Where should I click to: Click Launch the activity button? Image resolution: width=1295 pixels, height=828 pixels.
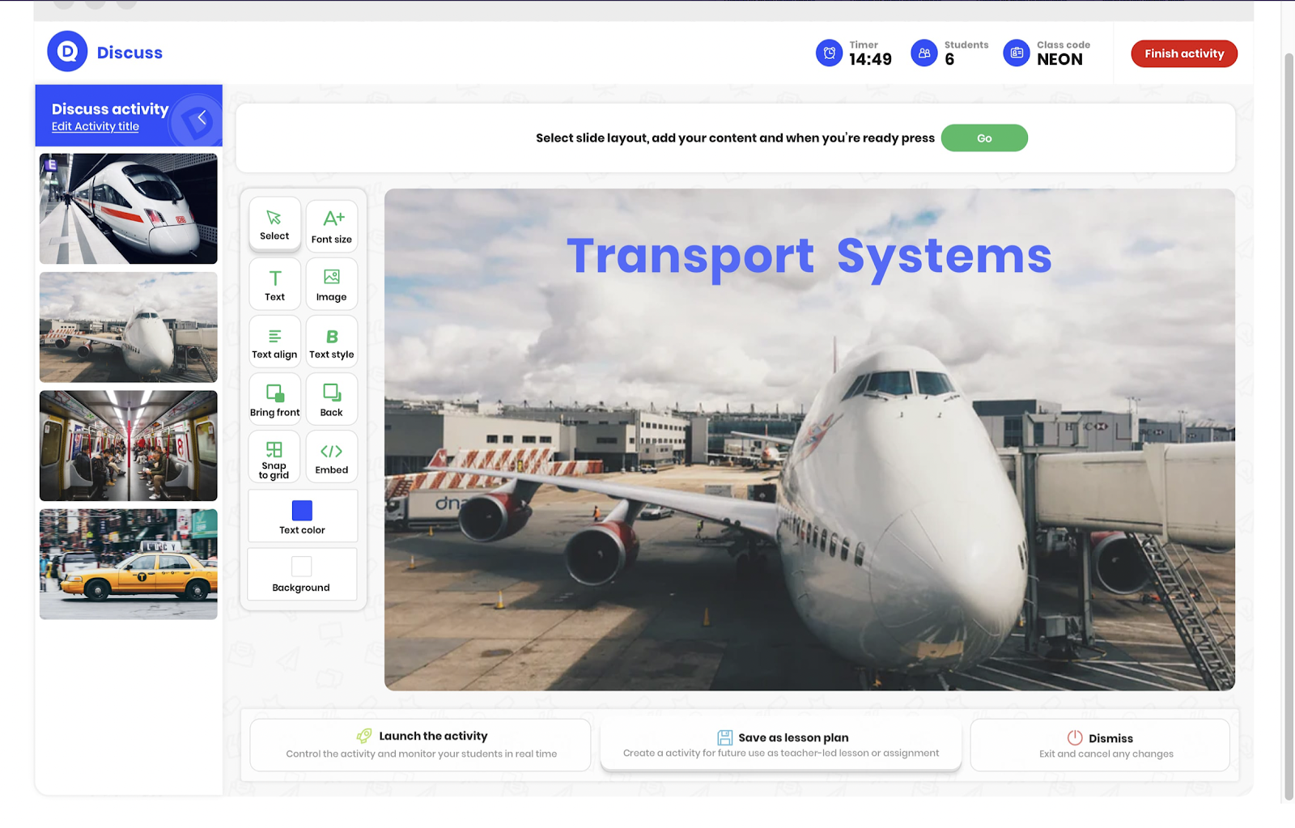click(x=421, y=745)
